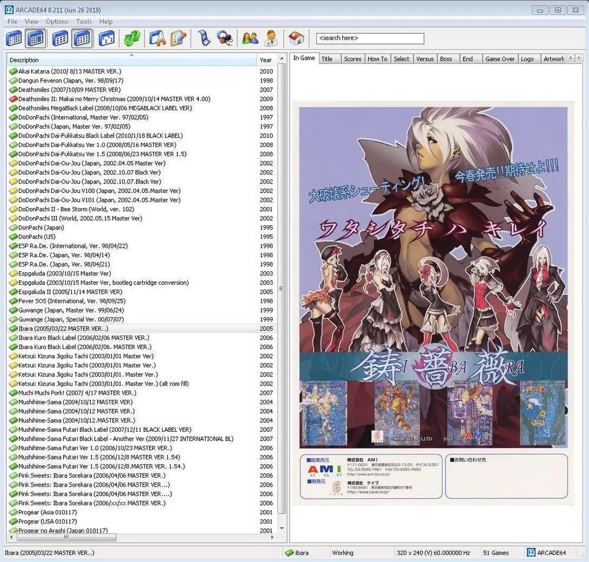The height and width of the screenshot is (562, 589).
Task: Click the icon beside Muchi Muchi Pork!
Action: (x=13, y=393)
